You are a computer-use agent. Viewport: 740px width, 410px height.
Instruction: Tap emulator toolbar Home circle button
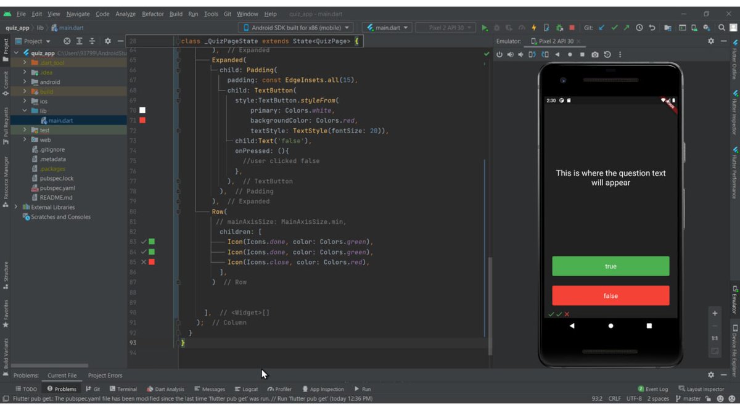(570, 54)
